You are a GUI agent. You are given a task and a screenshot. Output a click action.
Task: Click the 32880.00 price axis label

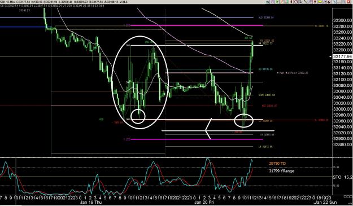coord(342,144)
